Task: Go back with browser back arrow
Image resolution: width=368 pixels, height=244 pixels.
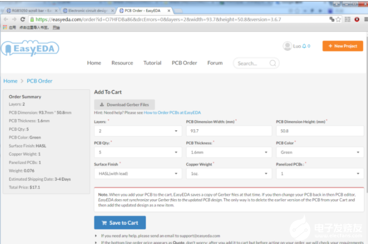Action: tap(6, 19)
